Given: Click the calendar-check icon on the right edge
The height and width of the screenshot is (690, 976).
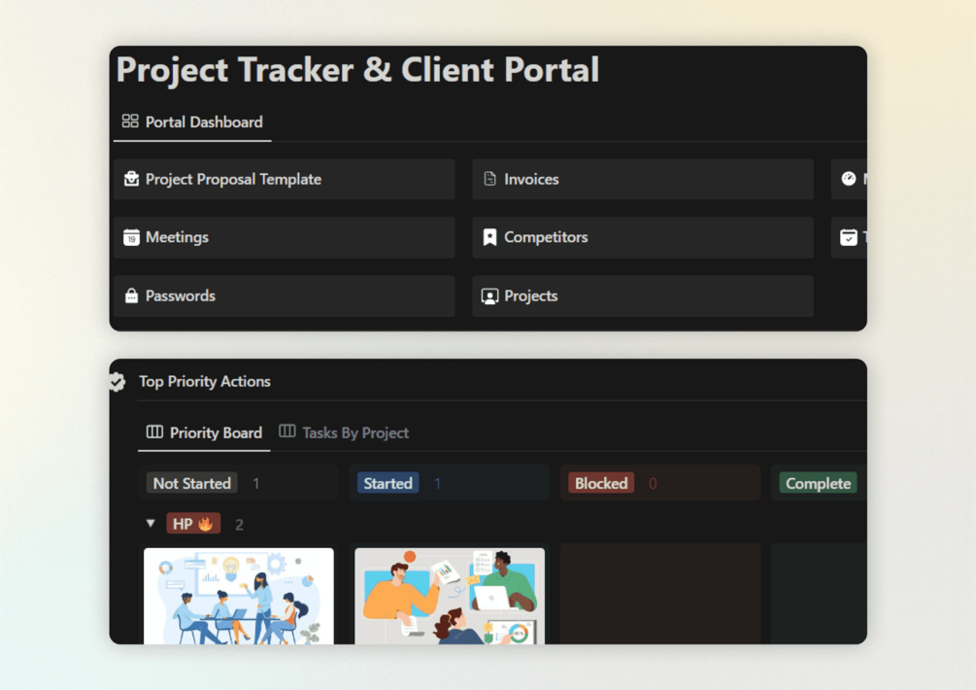Looking at the screenshot, I should tap(849, 237).
